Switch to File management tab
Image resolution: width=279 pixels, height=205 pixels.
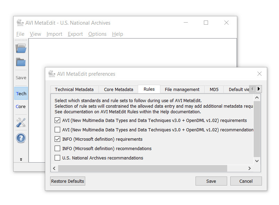182,89
